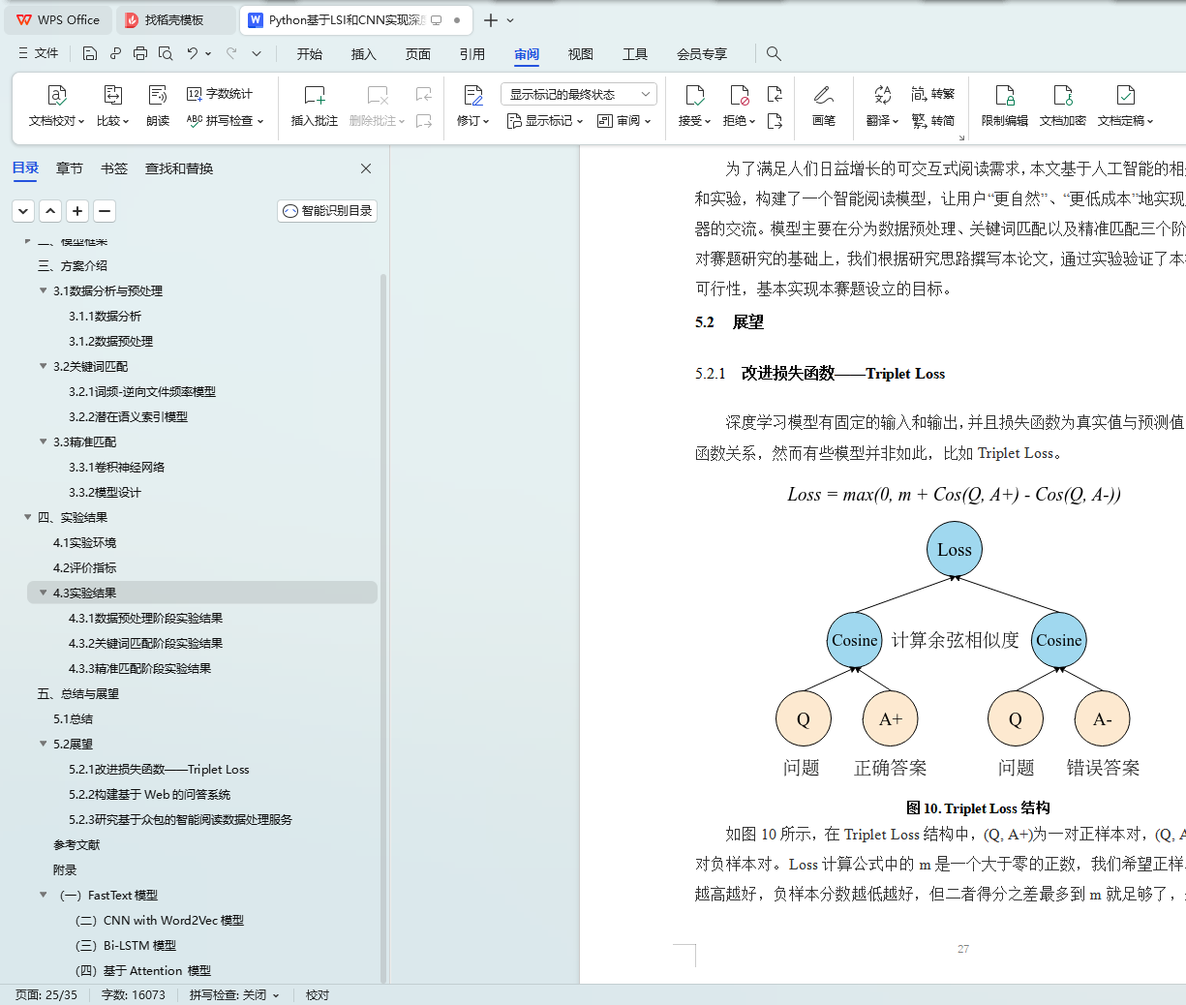Open the 开始 ribbon tab
This screenshot has width=1186, height=1005.
point(310,54)
